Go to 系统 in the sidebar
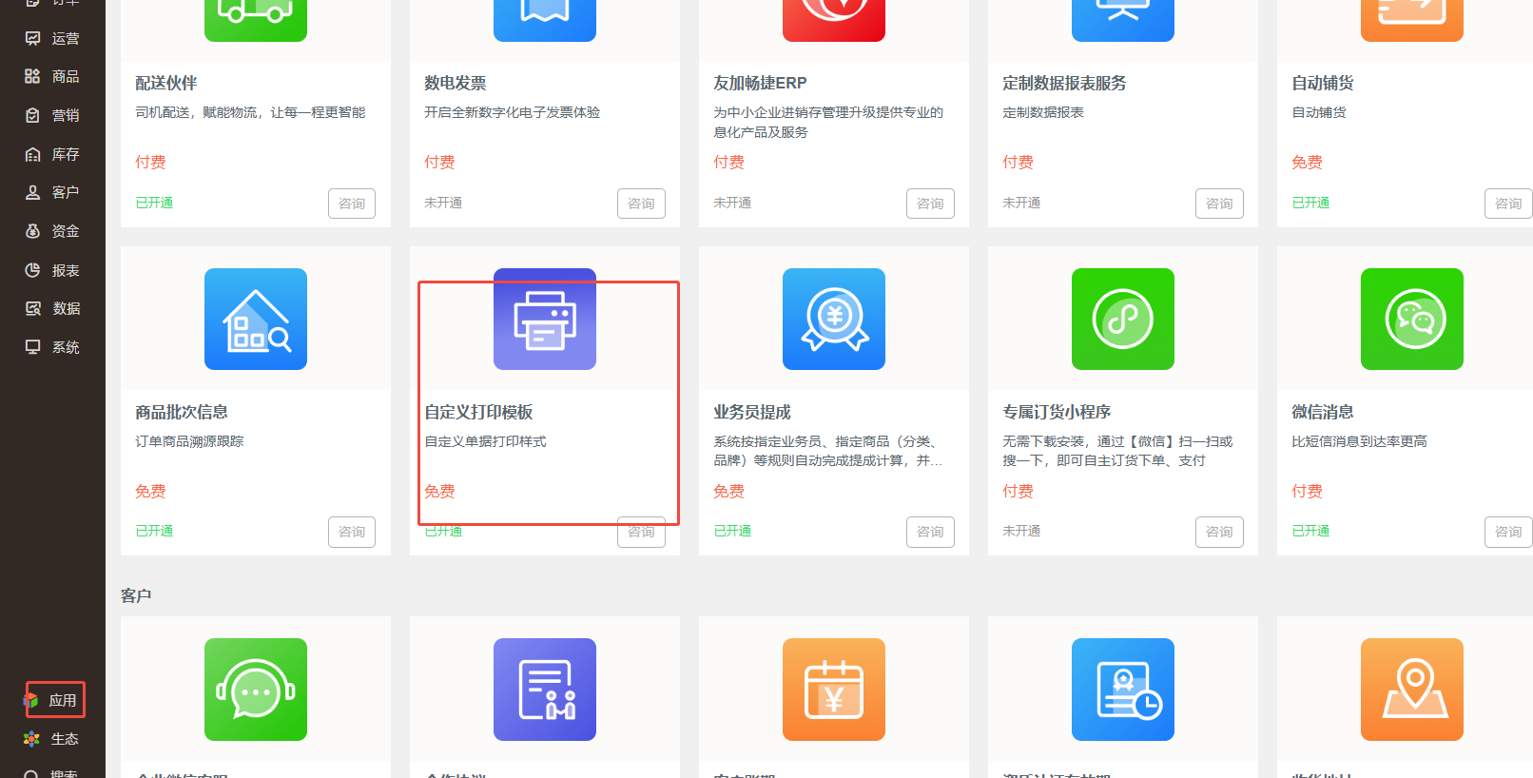The image size is (1533, 778). coord(52,347)
